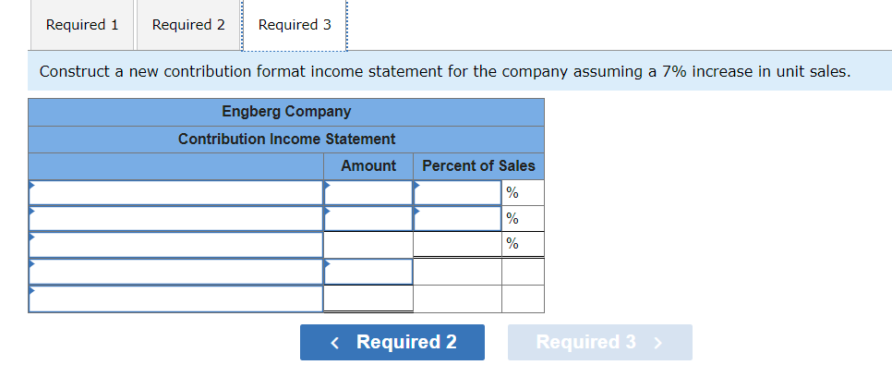
Task: Click the disabled Required 3 next button
Action: point(600,342)
